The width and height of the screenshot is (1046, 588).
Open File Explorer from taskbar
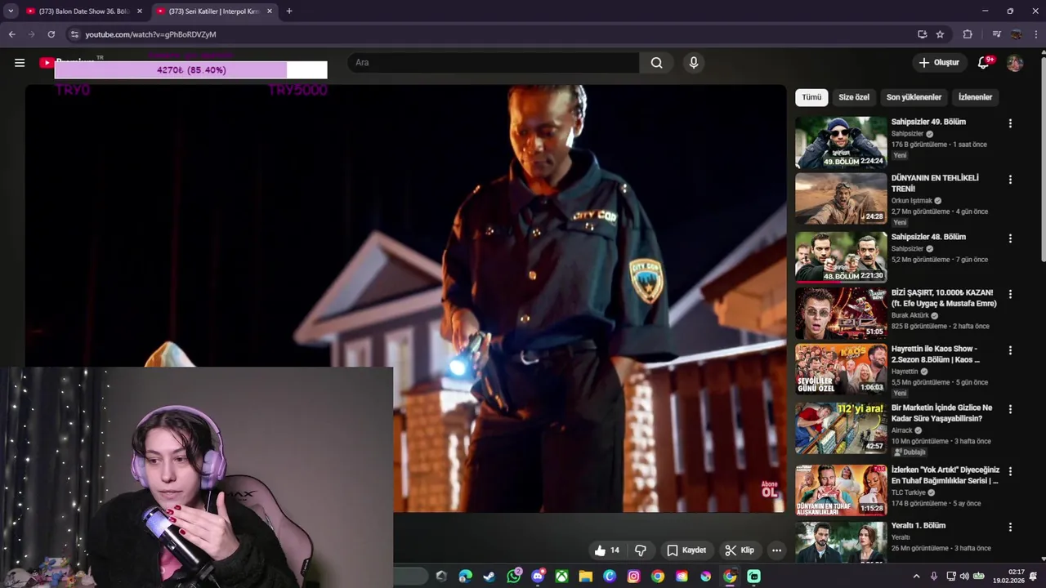tap(586, 577)
